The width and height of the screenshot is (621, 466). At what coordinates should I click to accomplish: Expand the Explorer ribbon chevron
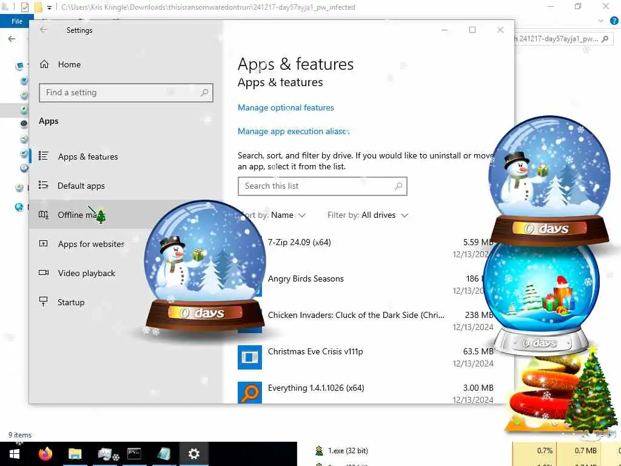[x=601, y=21]
